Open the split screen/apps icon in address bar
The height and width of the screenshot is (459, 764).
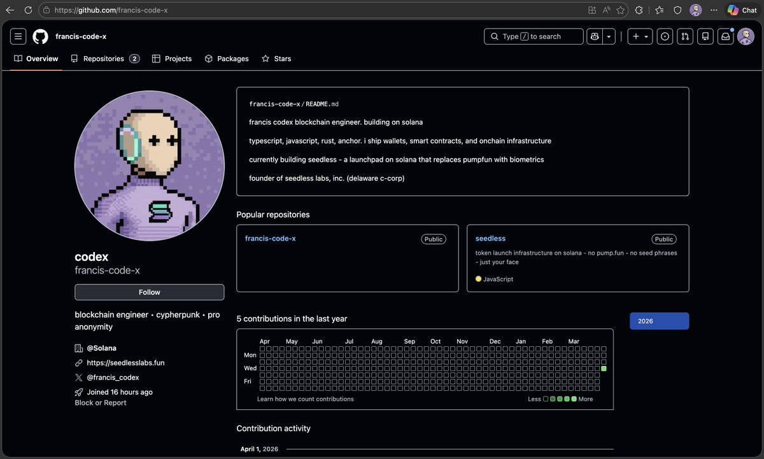[x=592, y=10]
